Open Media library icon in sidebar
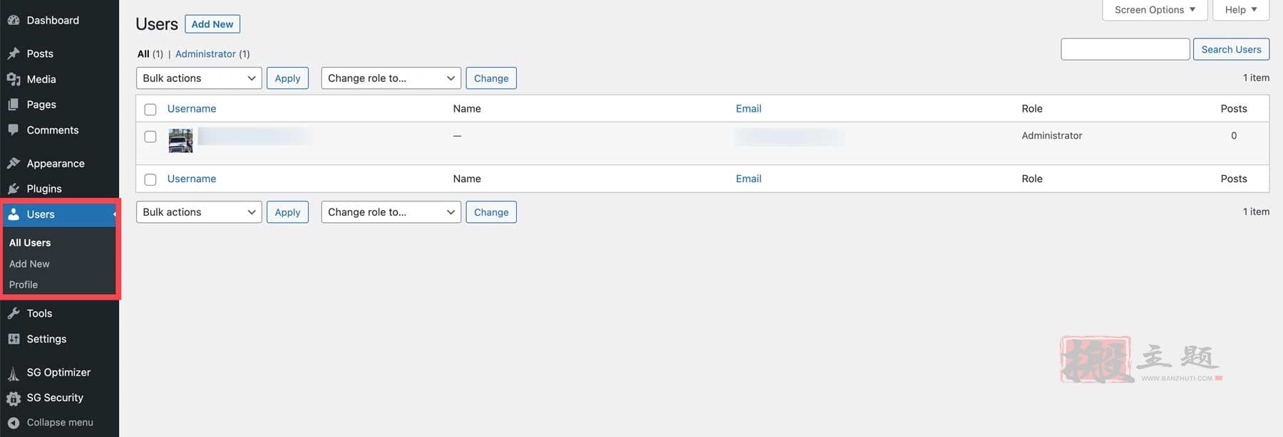1283x437 pixels. click(x=14, y=79)
